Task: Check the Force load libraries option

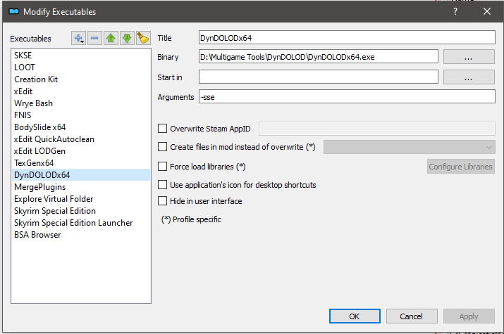Action: click(x=163, y=167)
